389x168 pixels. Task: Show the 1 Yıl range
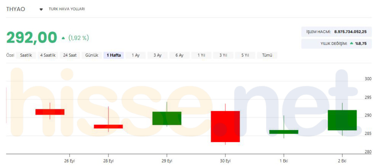click(201, 55)
